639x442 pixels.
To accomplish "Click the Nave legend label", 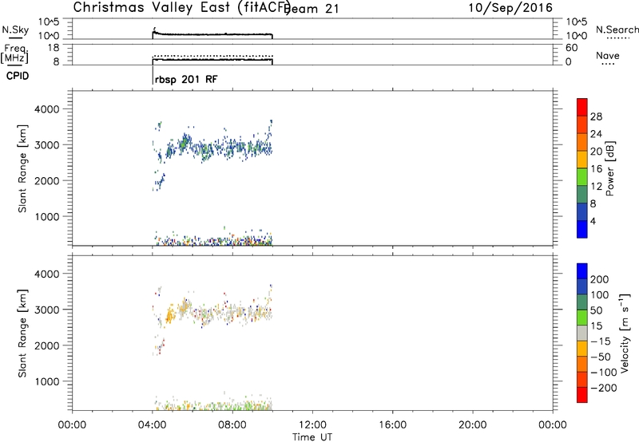I will [x=608, y=56].
